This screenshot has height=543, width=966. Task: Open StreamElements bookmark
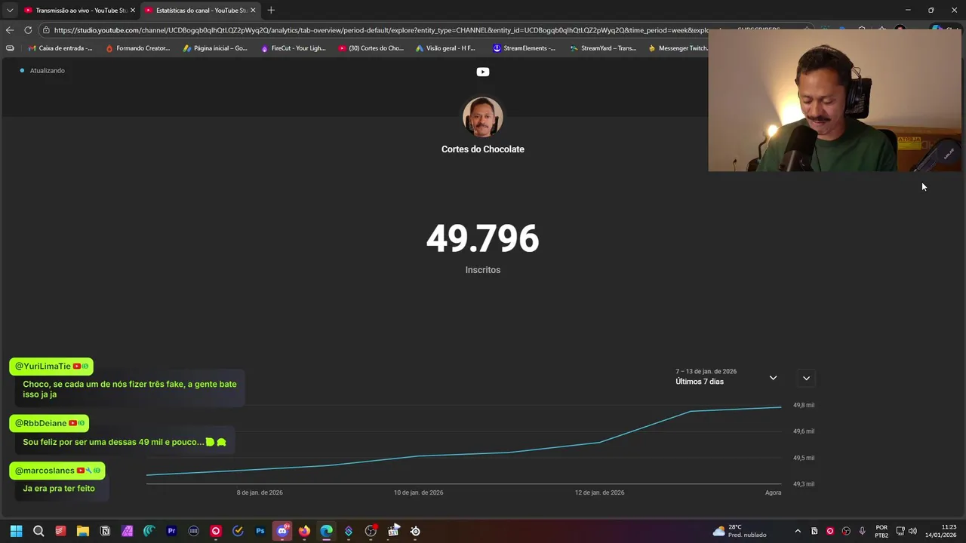[x=524, y=48]
